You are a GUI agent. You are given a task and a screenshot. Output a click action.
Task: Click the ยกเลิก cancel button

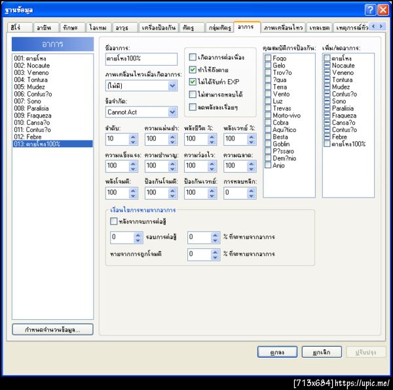tap(322, 352)
